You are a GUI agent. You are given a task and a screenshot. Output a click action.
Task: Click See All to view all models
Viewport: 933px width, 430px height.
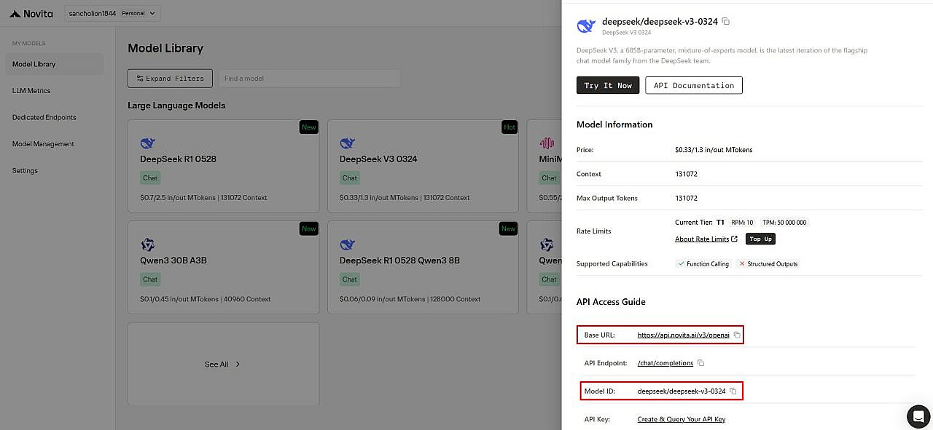216,365
